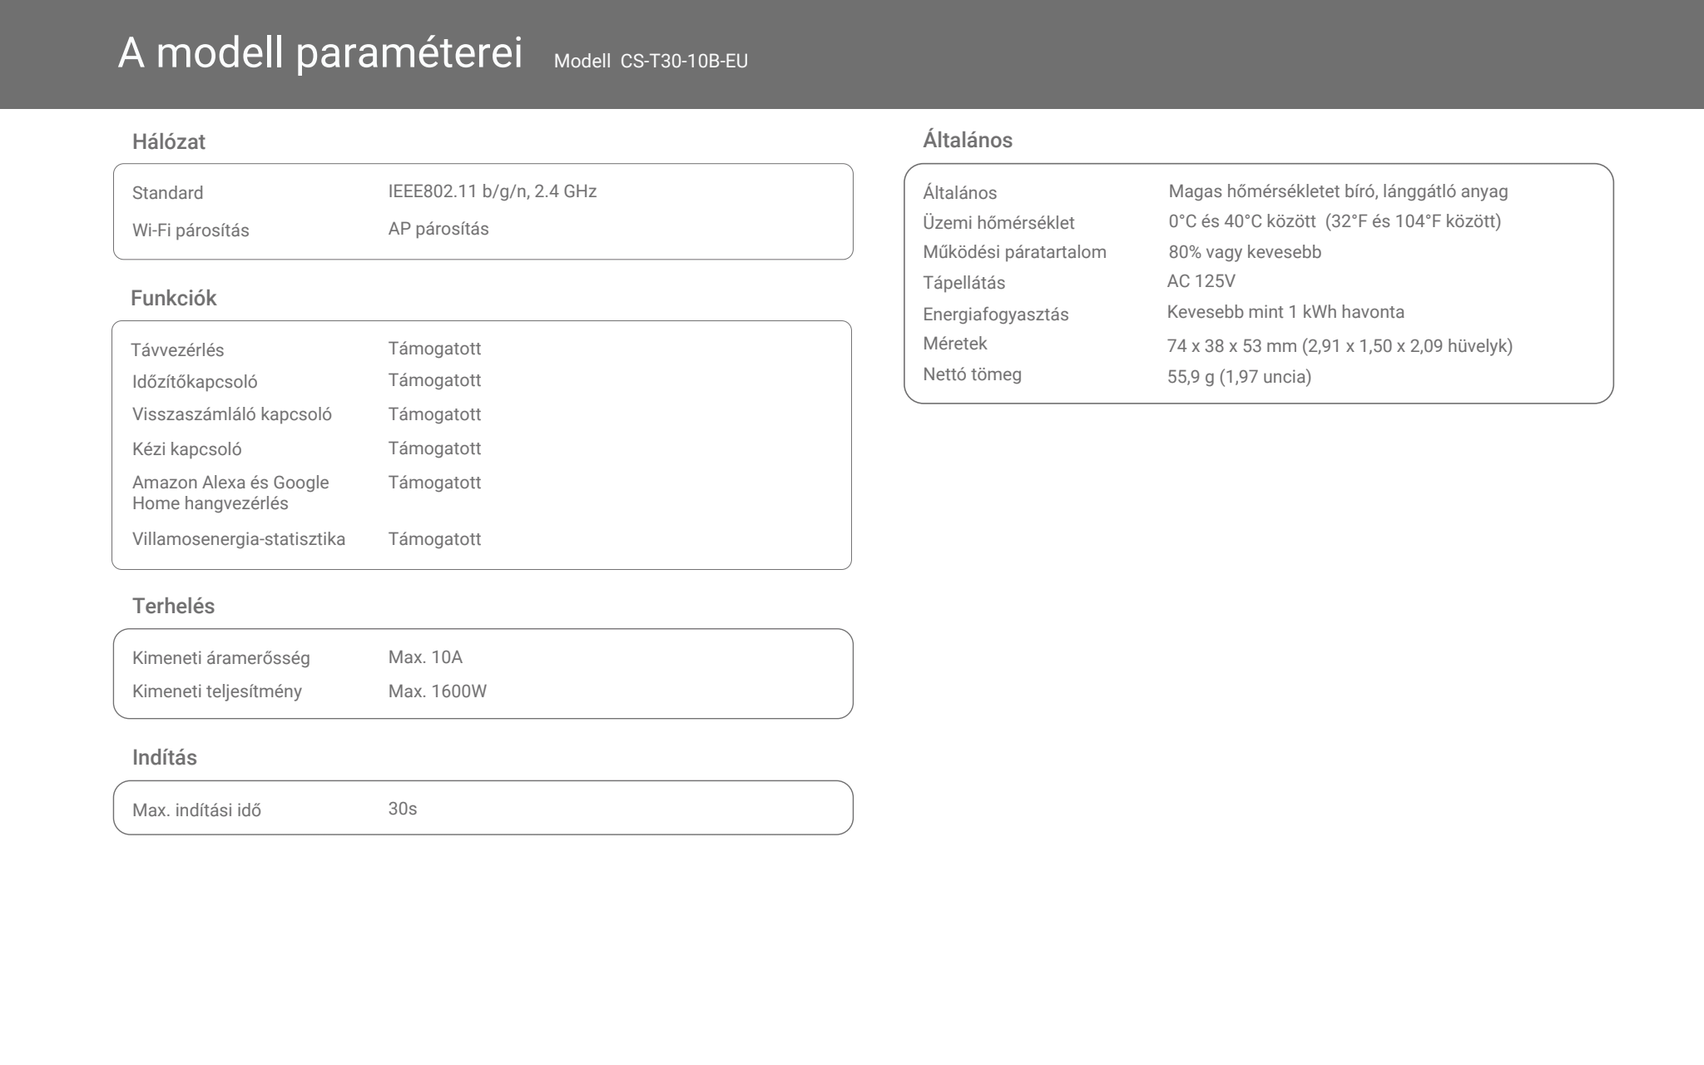This screenshot has height=1065, width=1704.
Task: Click the 80% vagy kevesebb value
Action: (1245, 252)
